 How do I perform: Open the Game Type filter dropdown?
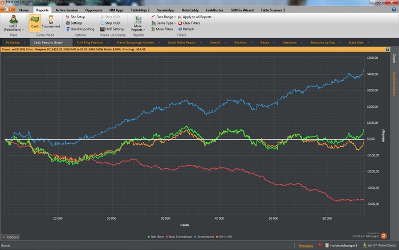click(x=164, y=23)
